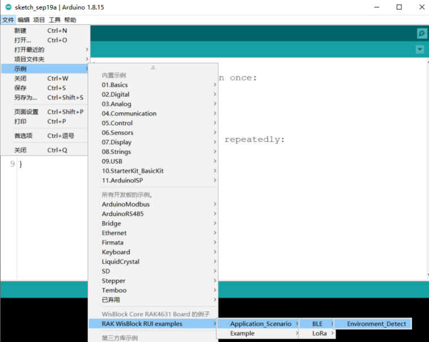Expand 04.Communication examples
This screenshot has width=429, height=342.
click(x=153, y=114)
